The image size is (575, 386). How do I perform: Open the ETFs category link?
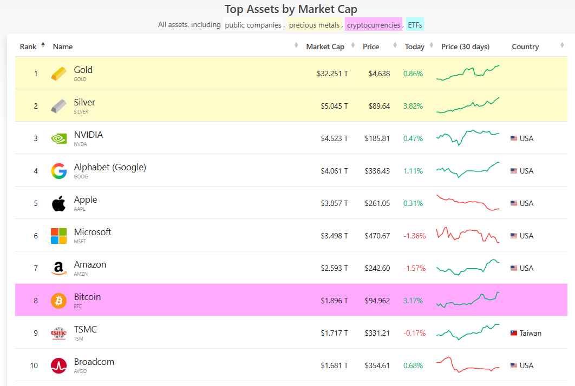[415, 25]
